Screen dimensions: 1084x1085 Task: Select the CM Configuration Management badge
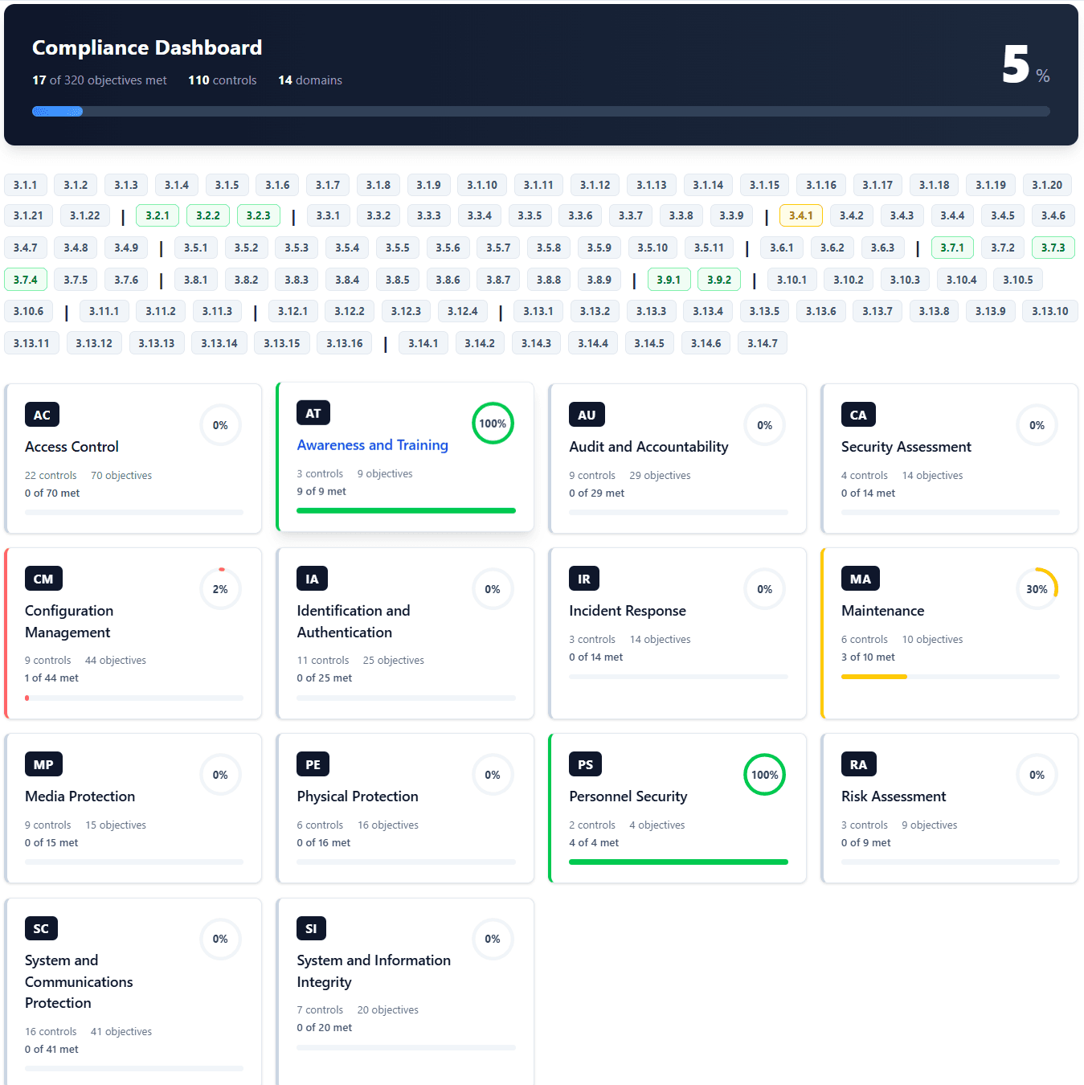[x=43, y=578]
